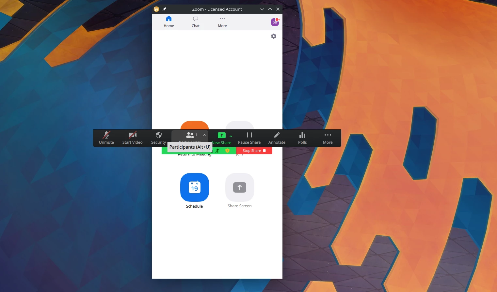Maximize the Zoom window with up chevron

point(270,9)
